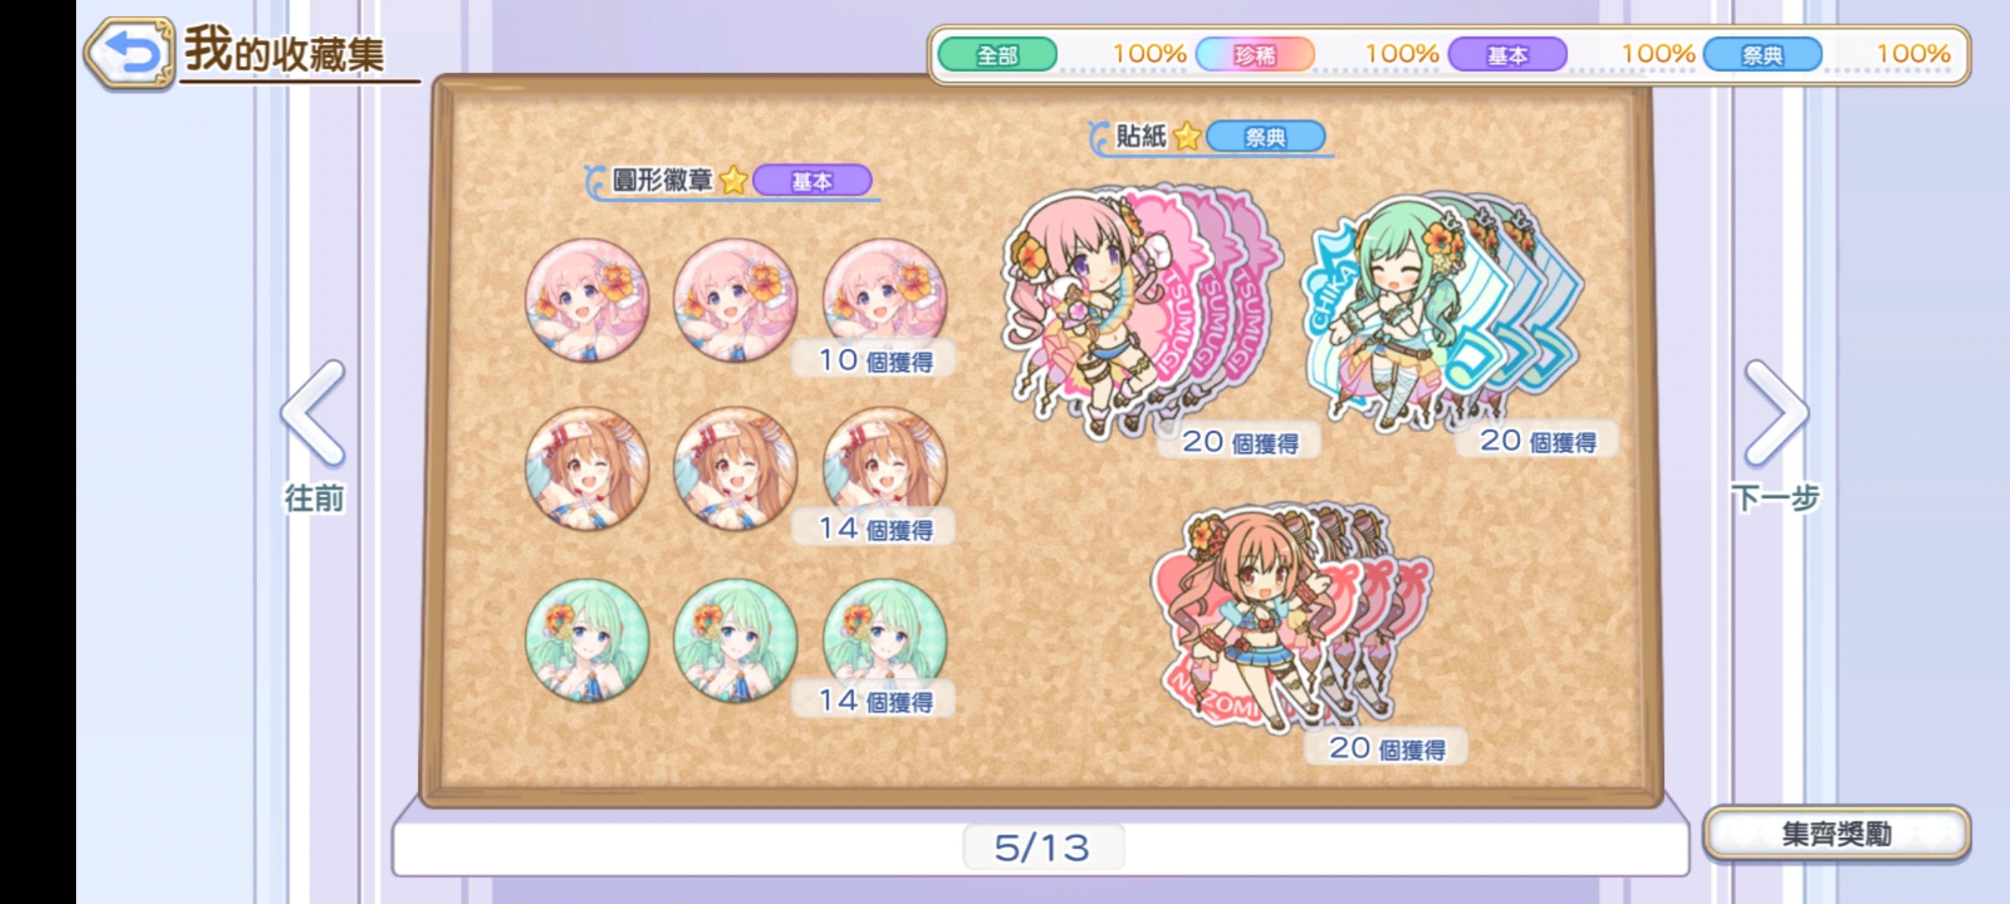
Task: Switch to the 基本 filter in top bar
Action: (1507, 55)
